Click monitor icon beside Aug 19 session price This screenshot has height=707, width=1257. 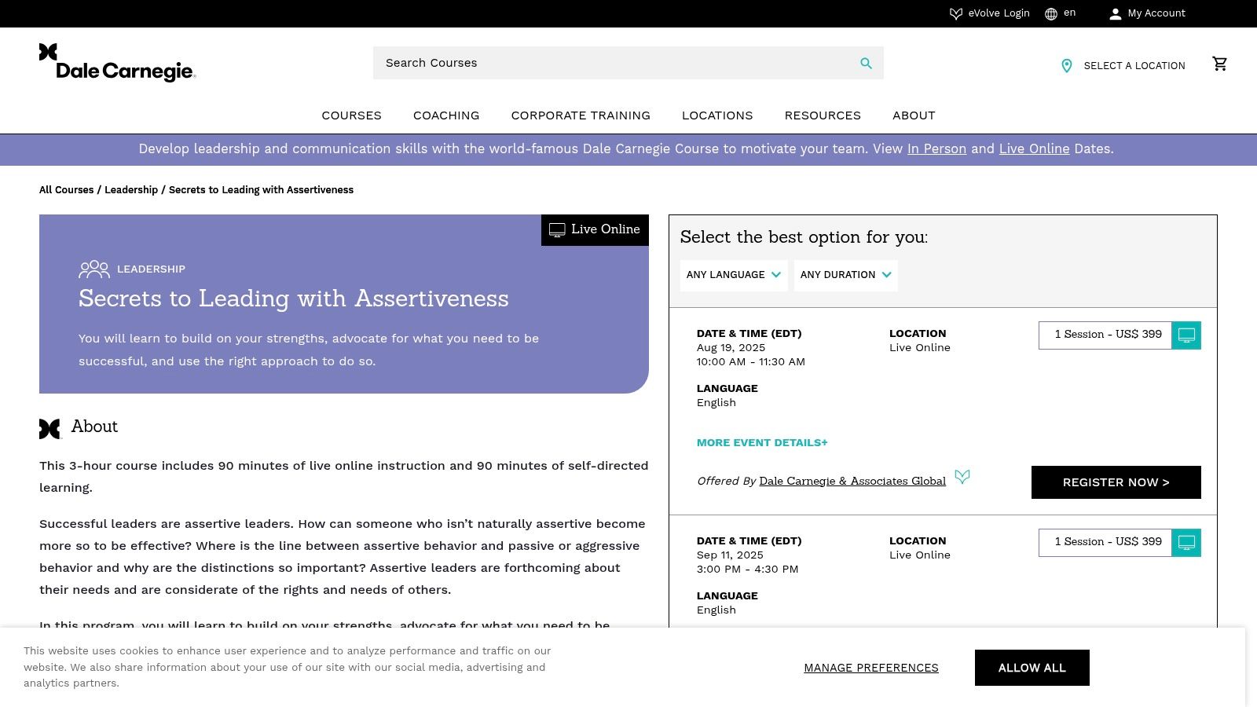(1186, 335)
